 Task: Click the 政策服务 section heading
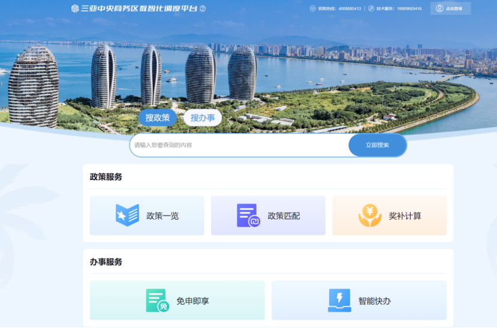click(106, 177)
